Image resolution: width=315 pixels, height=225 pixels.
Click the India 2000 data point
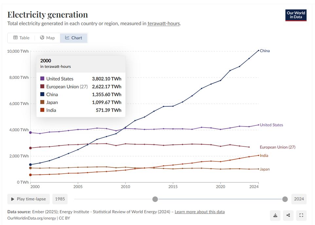(x=30, y=175)
